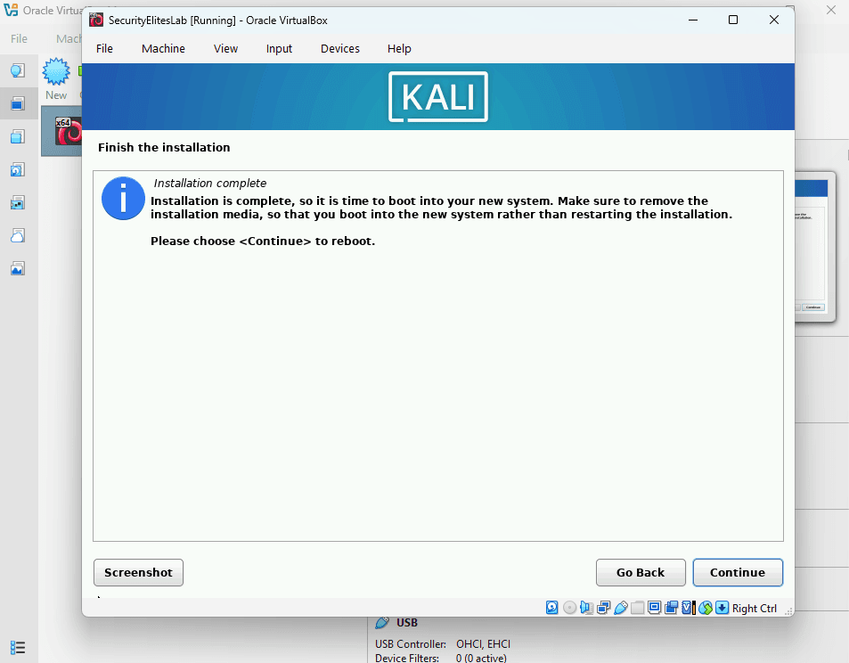
Task: Select the x64 Kali VM thumbnail in manager list
Action: pos(69,131)
